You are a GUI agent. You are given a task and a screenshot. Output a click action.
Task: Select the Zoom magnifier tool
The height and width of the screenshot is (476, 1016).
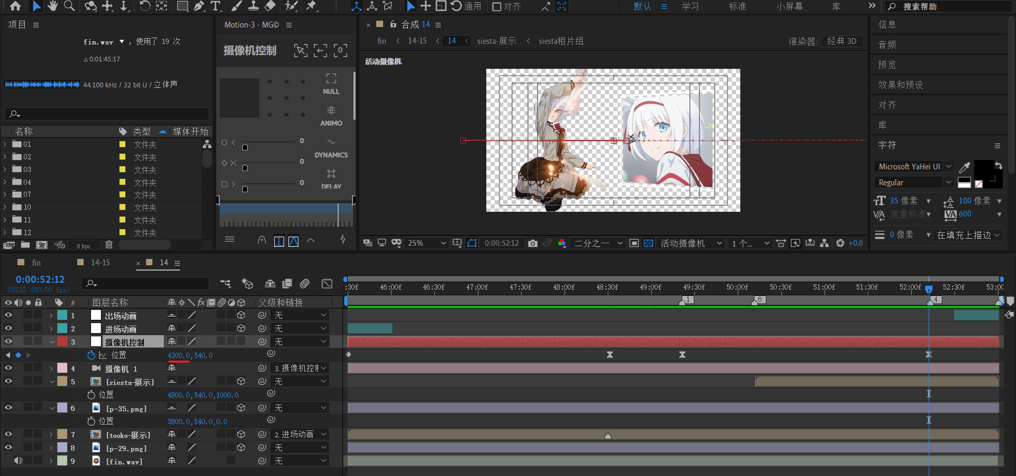(x=69, y=6)
